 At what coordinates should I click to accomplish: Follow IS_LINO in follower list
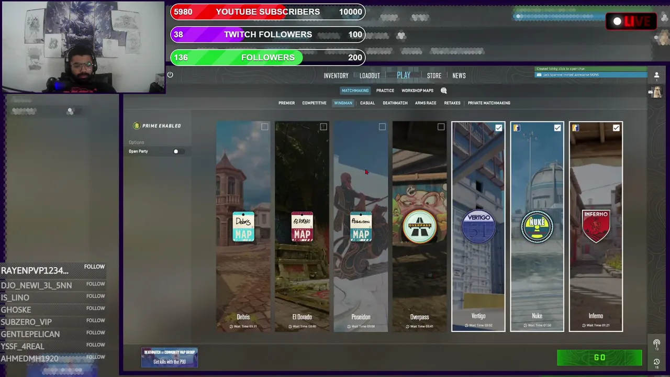point(95,296)
